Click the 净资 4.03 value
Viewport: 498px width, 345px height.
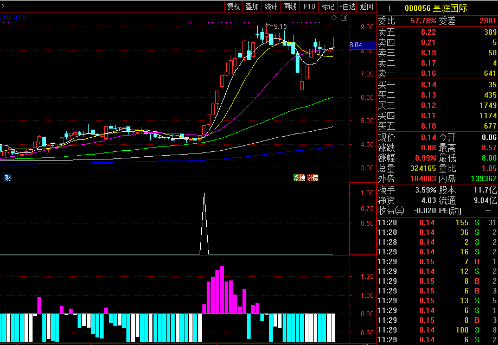point(429,201)
